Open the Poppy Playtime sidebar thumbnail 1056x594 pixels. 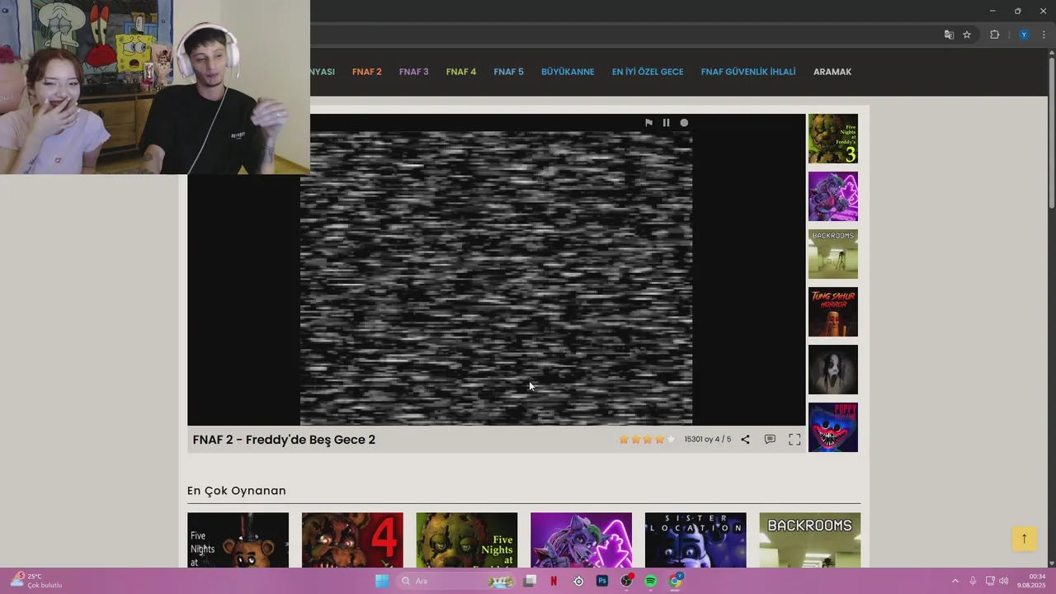[833, 427]
